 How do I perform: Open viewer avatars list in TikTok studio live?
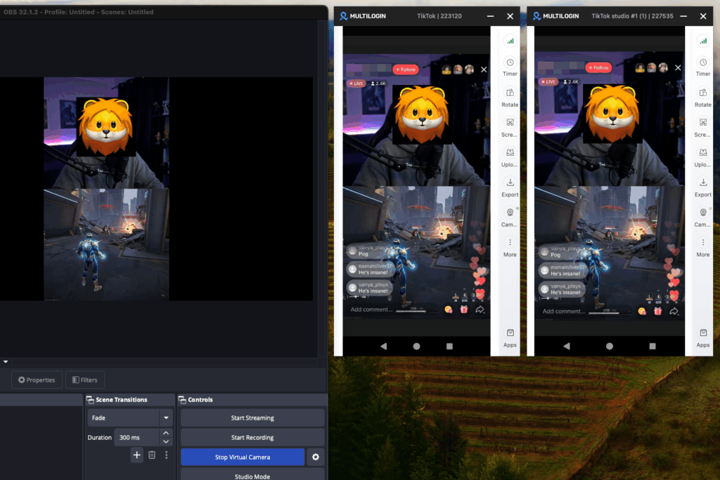[x=652, y=67]
